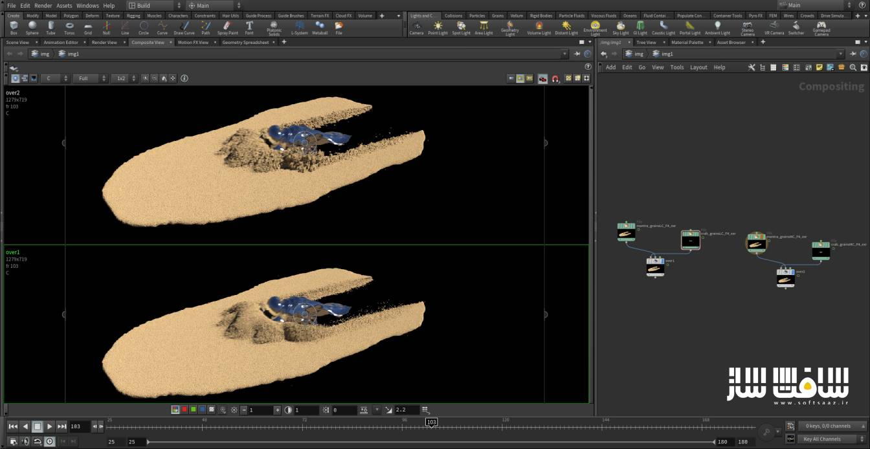Open the Windows menu

click(87, 5)
